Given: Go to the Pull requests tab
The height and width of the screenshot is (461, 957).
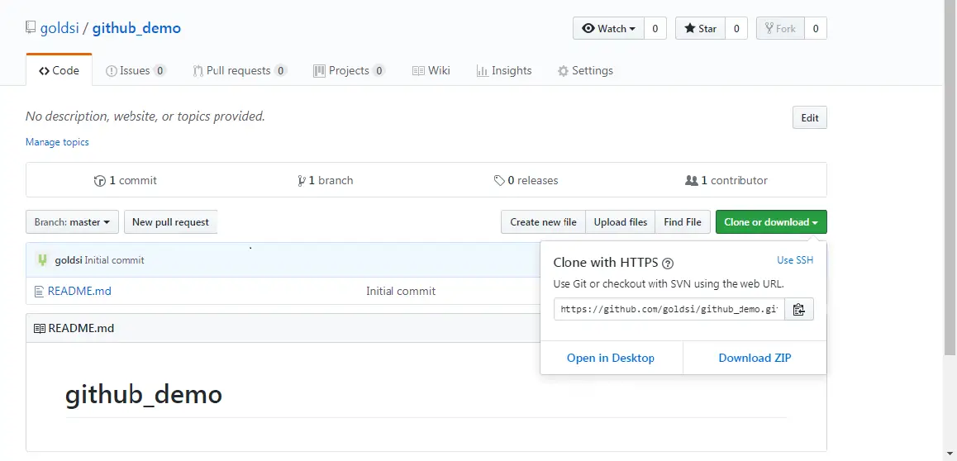Looking at the screenshot, I should [240, 71].
